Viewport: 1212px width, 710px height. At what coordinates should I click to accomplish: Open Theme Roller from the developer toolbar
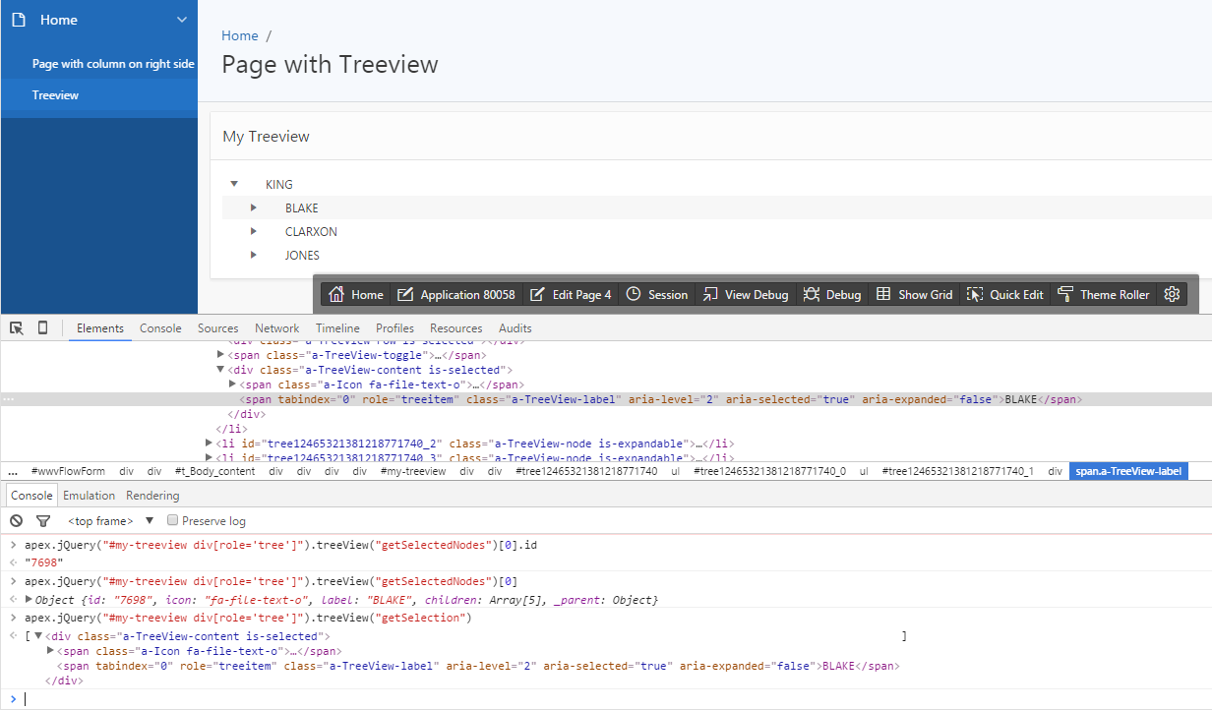point(1103,293)
